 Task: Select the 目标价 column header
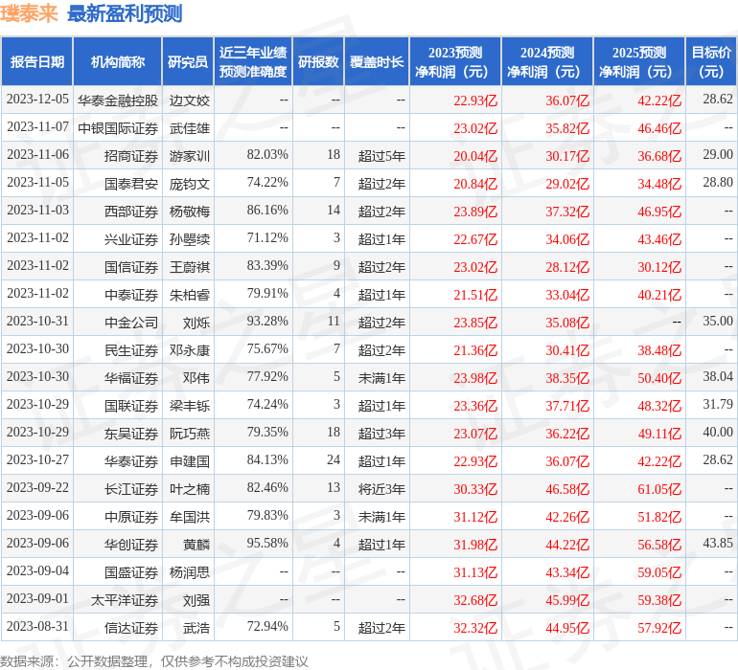pyautogui.click(x=711, y=61)
